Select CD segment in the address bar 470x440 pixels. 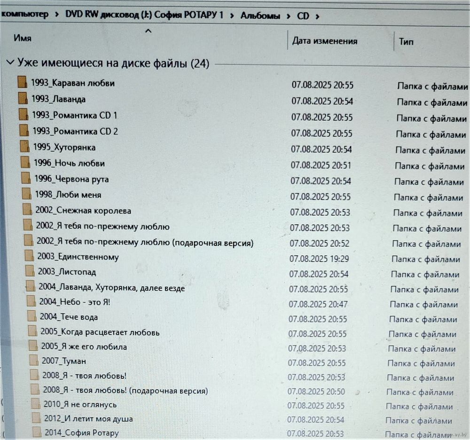point(303,16)
